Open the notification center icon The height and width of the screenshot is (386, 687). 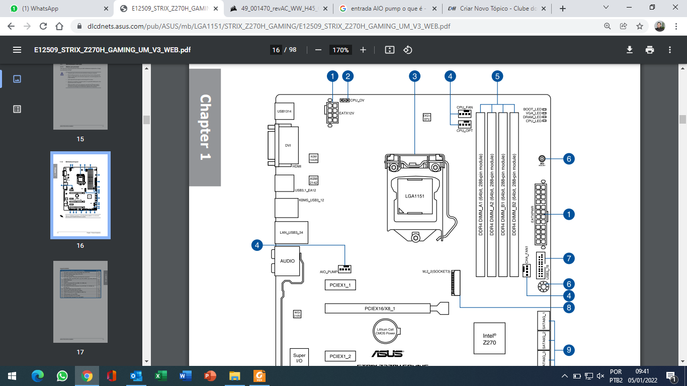click(x=671, y=376)
